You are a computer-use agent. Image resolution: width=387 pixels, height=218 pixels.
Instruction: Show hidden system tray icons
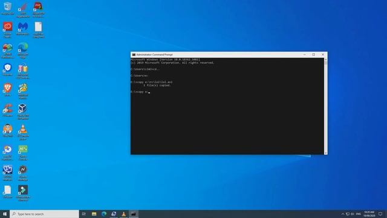(x=343, y=214)
